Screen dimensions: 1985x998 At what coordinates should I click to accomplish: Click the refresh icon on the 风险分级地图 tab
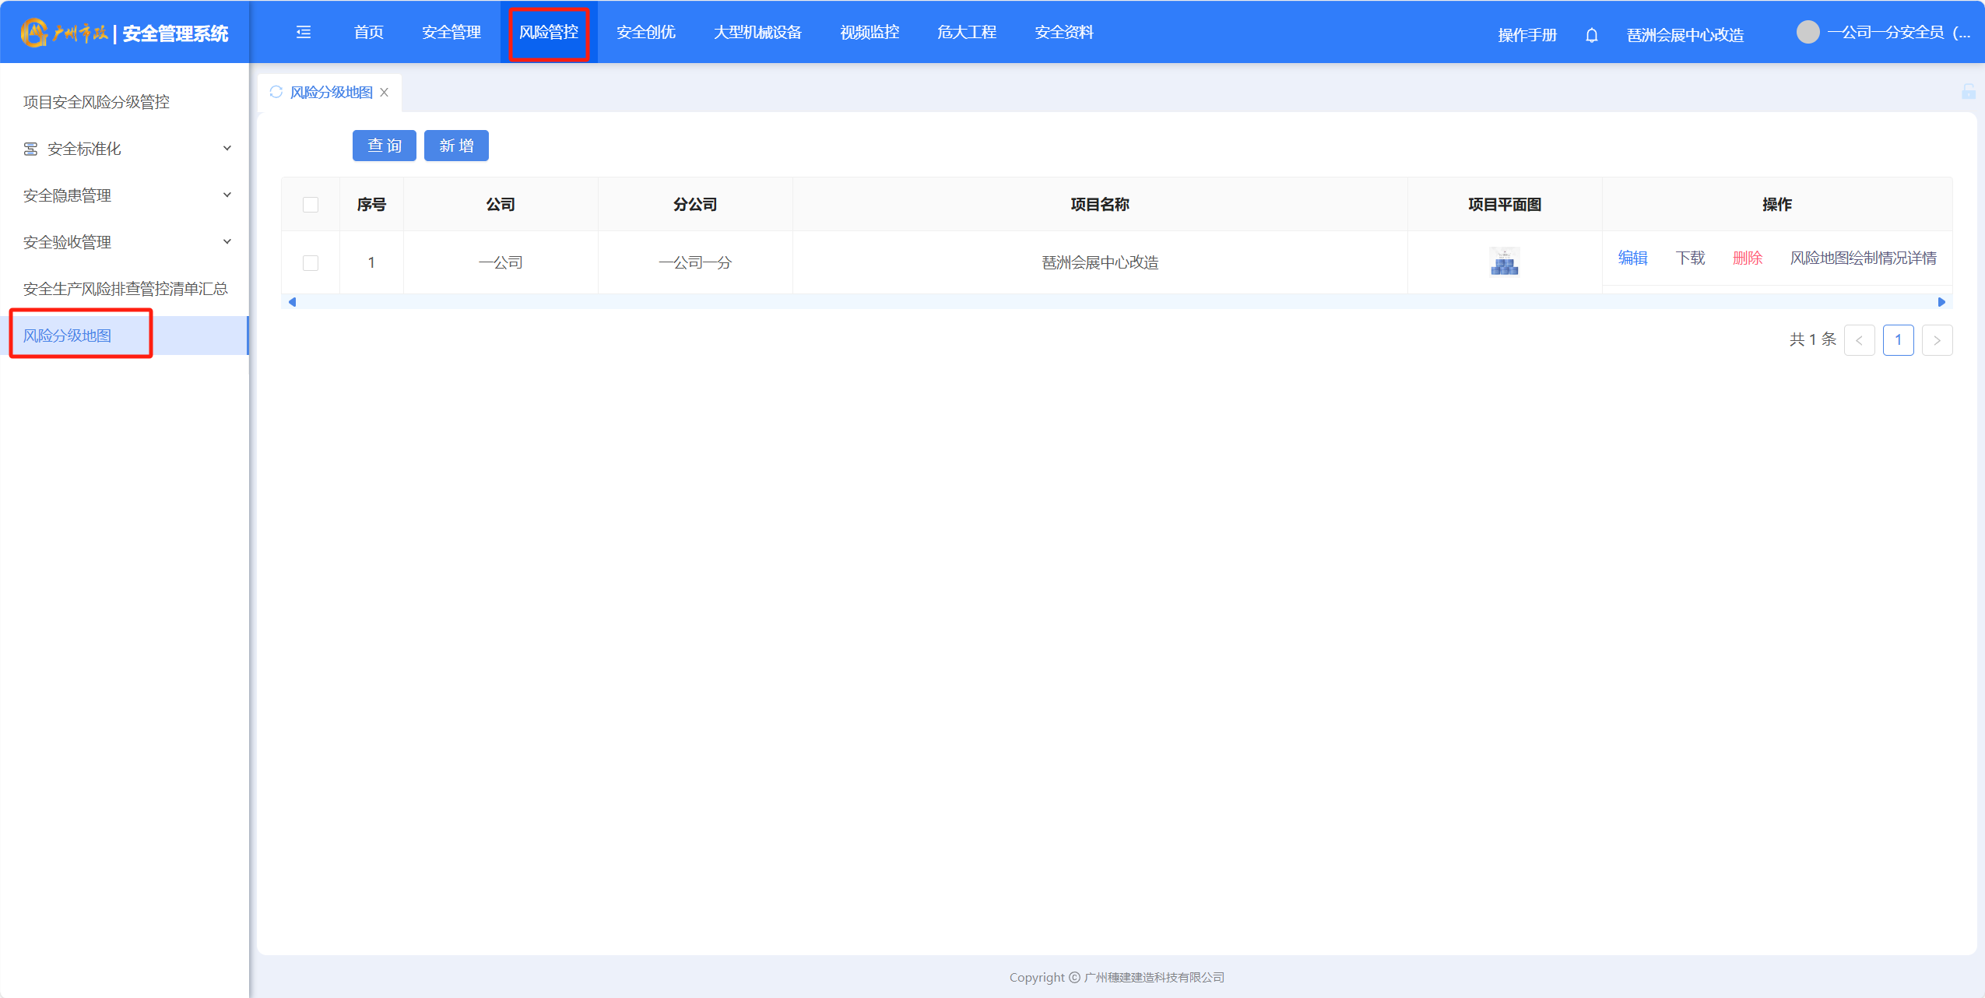[x=276, y=92]
